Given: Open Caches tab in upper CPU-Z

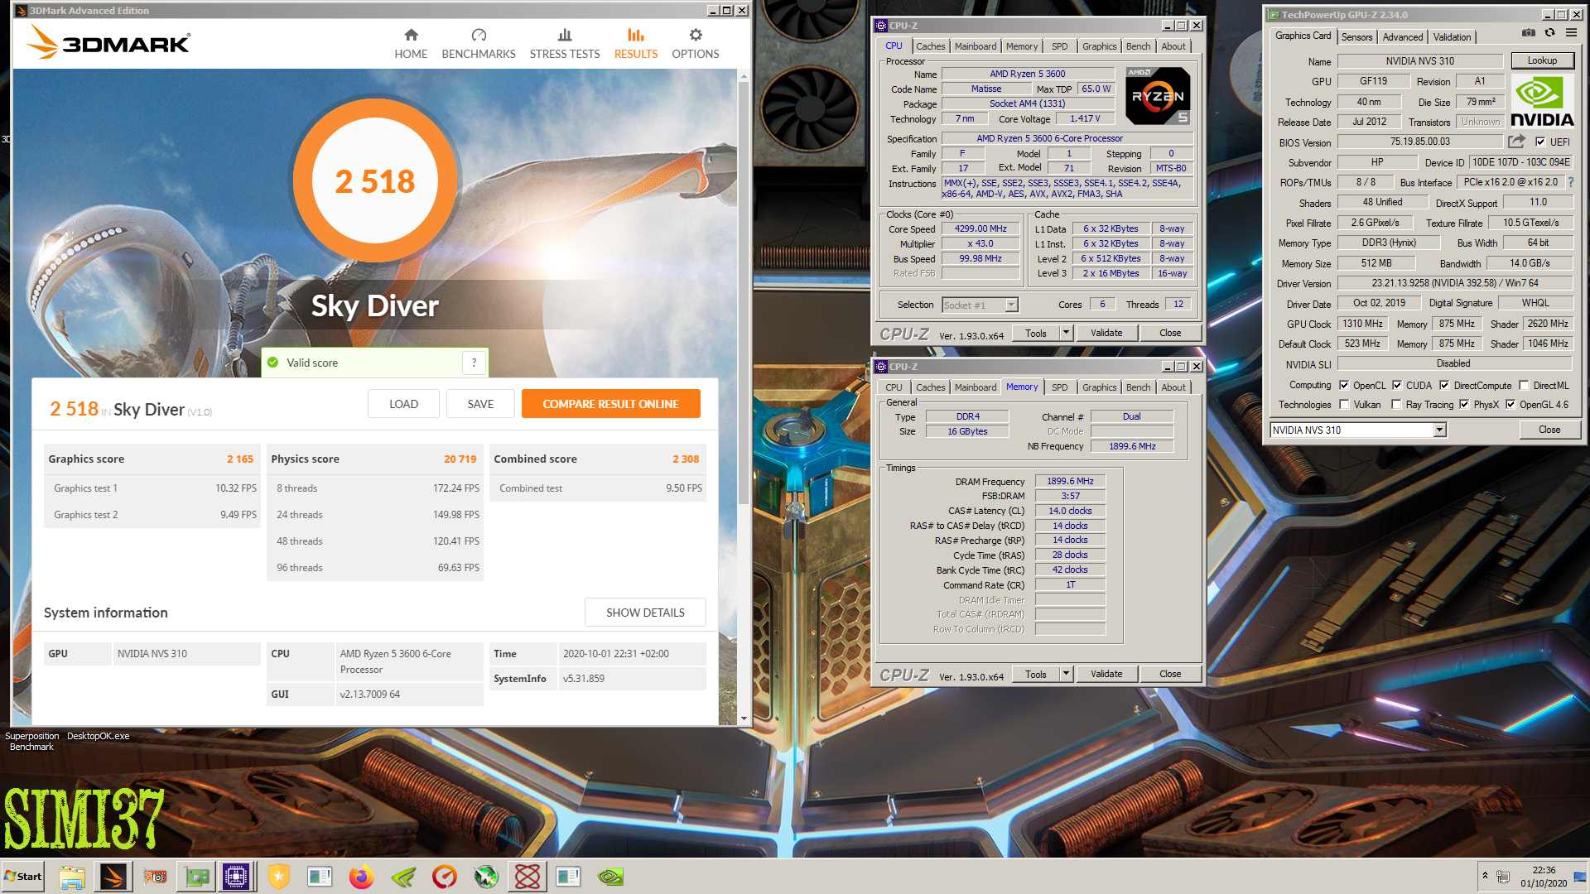Looking at the screenshot, I should [x=930, y=46].
